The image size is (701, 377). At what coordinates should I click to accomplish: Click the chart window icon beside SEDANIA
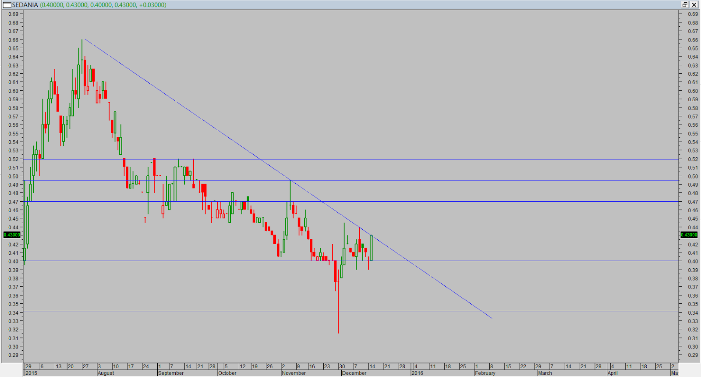tap(7, 5)
